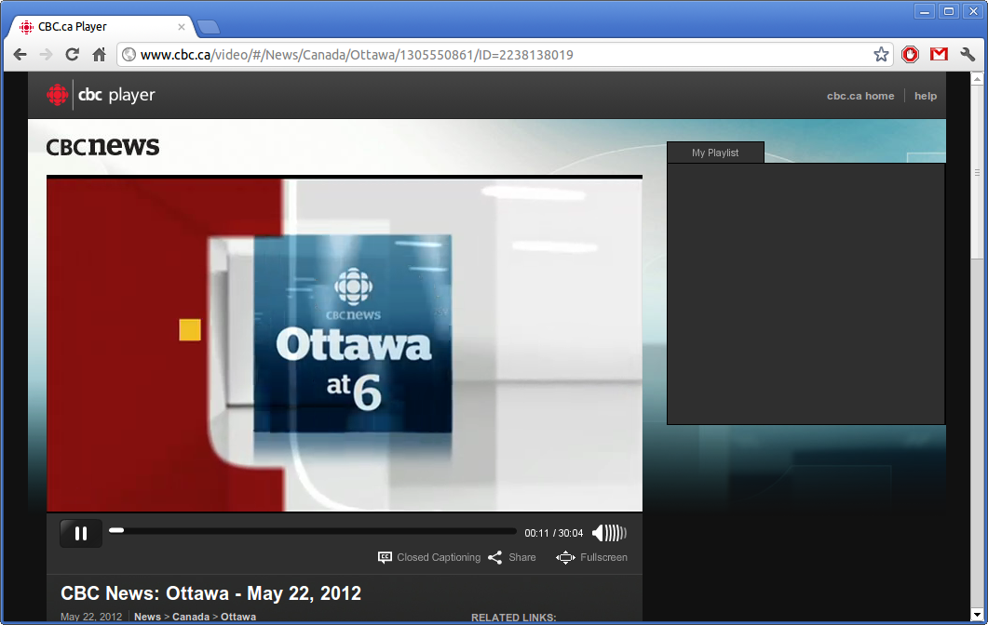The width and height of the screenshot is (988, 625).
Task: Click the browser forward arrow
Action: click(x=46, y=55)
